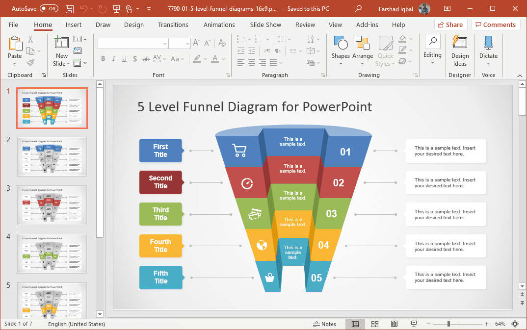This screenshot has width=527, height=330.
Task: Start slideshow from beginning via Quick Access icon
Action: 116,9
